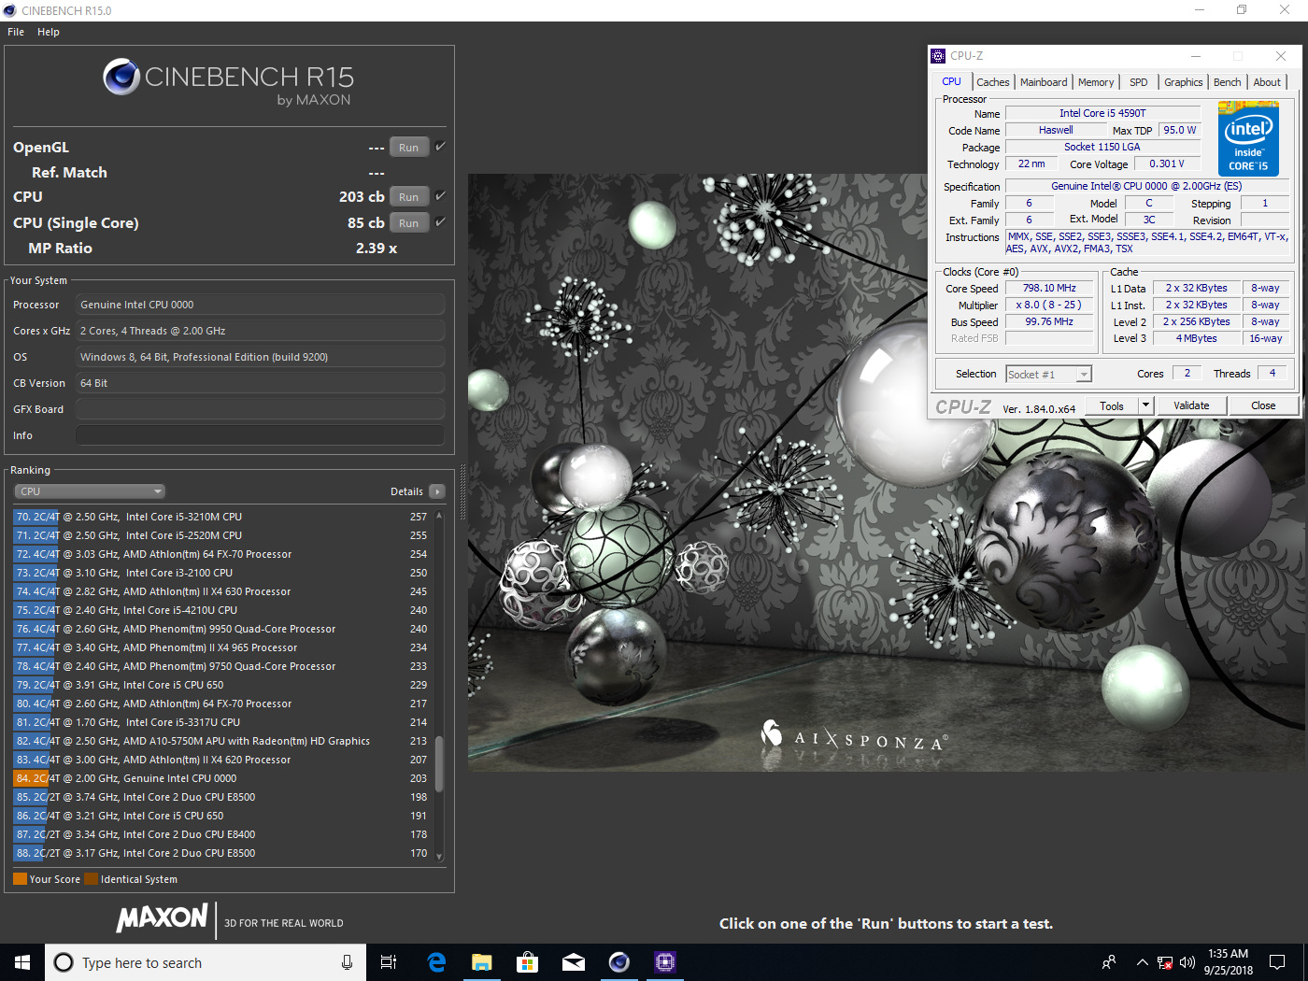Select the CPU-Z CPU tab

pos(952,81)
